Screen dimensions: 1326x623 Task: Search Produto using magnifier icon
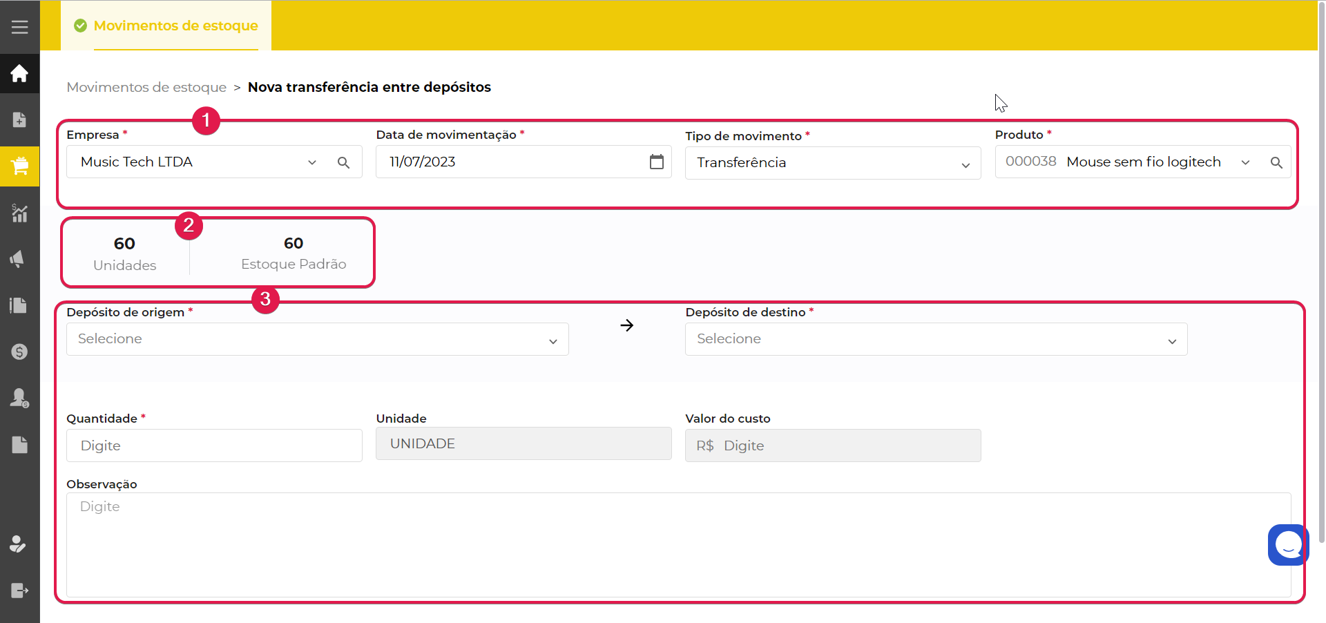pos(1276,163)
